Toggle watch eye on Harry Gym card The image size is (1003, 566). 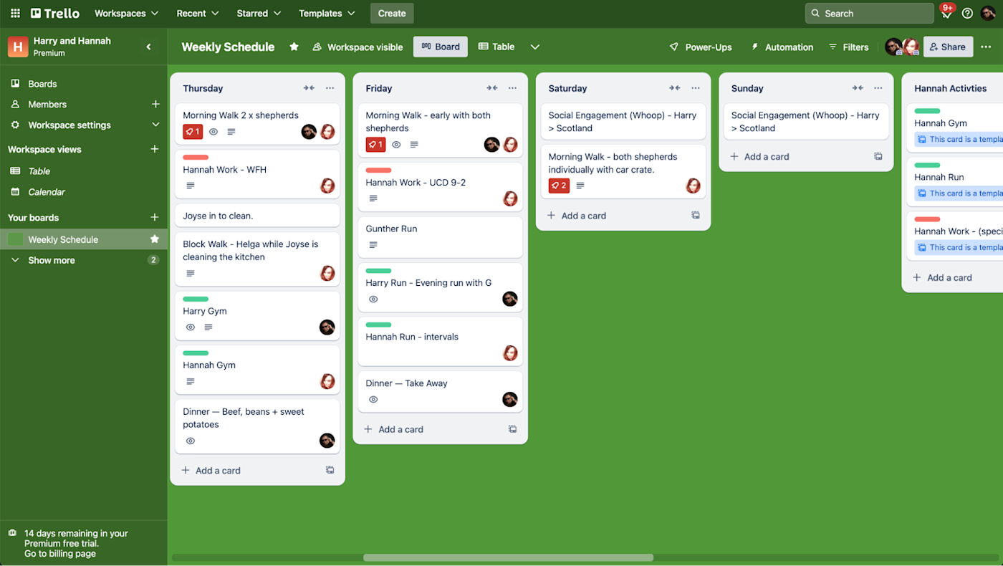(191, 327)
